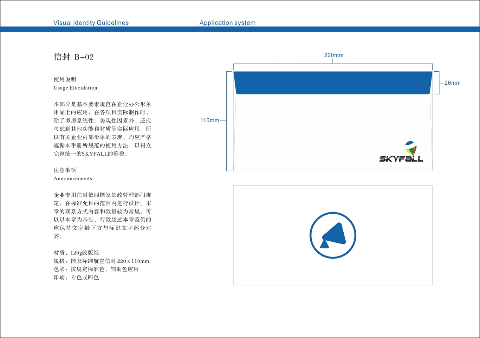Click the line starting 企业专用信封依照
The image size is (480, 338).
point(102,195)
